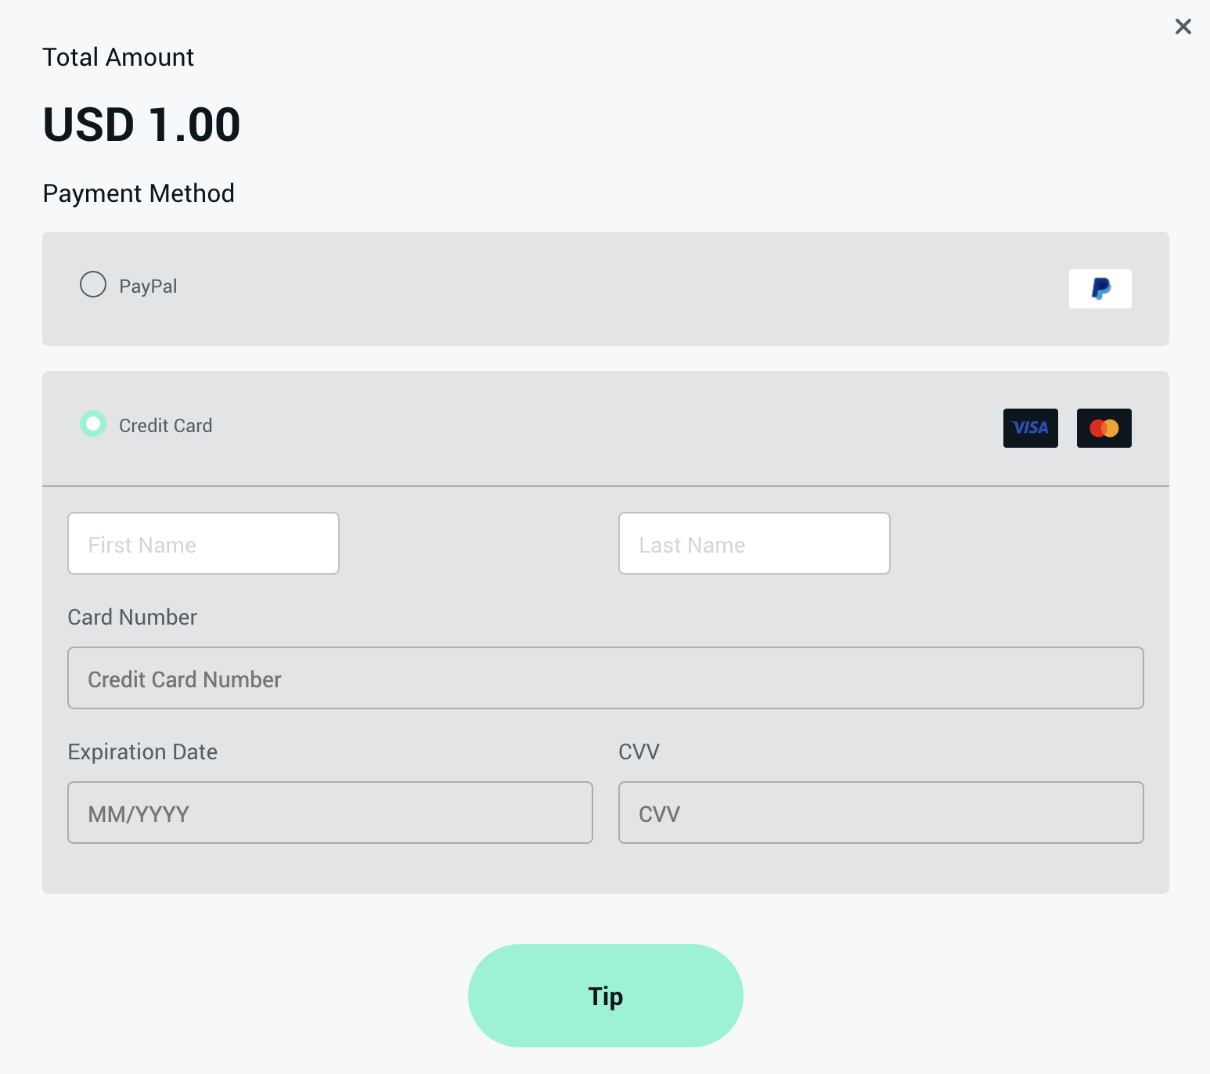Image resolution: width=1210 pixels, height=1074 pixels.
Task: Focus the First Name field
Action: coord(203,543)
